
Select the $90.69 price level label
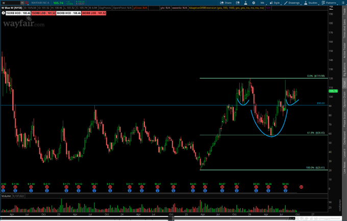point(320,103)
